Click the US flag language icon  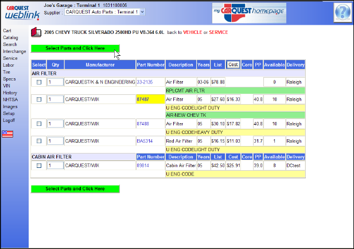pos(7,134)
